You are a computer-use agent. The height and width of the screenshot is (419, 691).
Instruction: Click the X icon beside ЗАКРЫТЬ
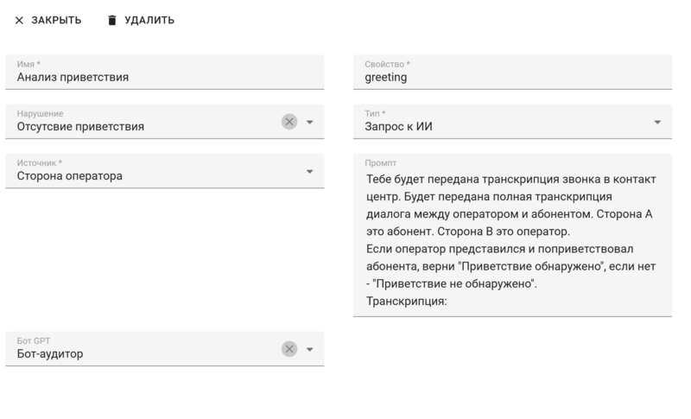point(19,20)
